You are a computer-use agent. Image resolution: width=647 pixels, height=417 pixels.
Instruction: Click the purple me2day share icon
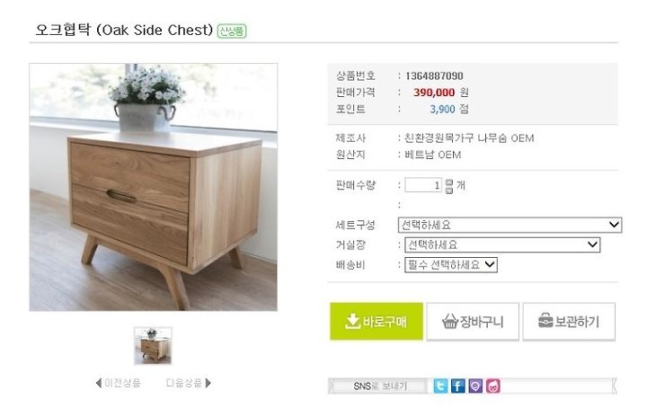pos(475,386)
